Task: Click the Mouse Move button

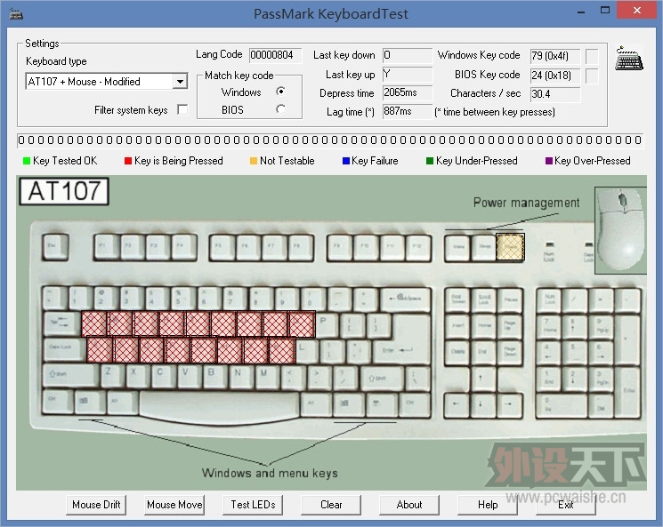Action: click(174, 505)
